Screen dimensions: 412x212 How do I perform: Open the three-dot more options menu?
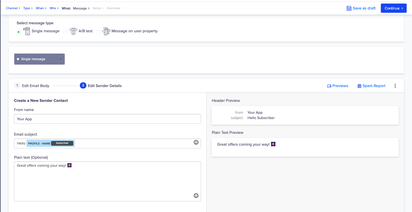(395, 86)
